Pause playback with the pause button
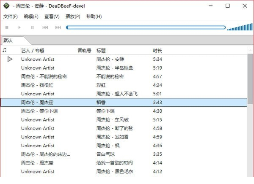This screenshot has width=254, height=184. 33,27
